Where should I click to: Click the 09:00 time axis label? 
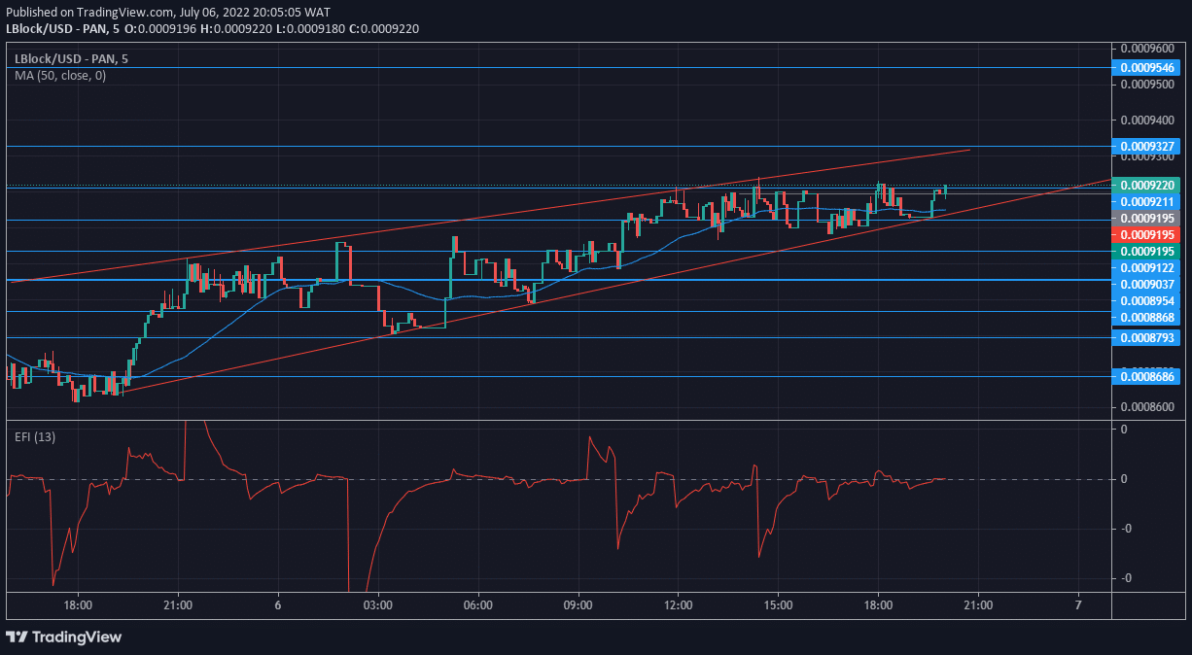click(578, 604)
